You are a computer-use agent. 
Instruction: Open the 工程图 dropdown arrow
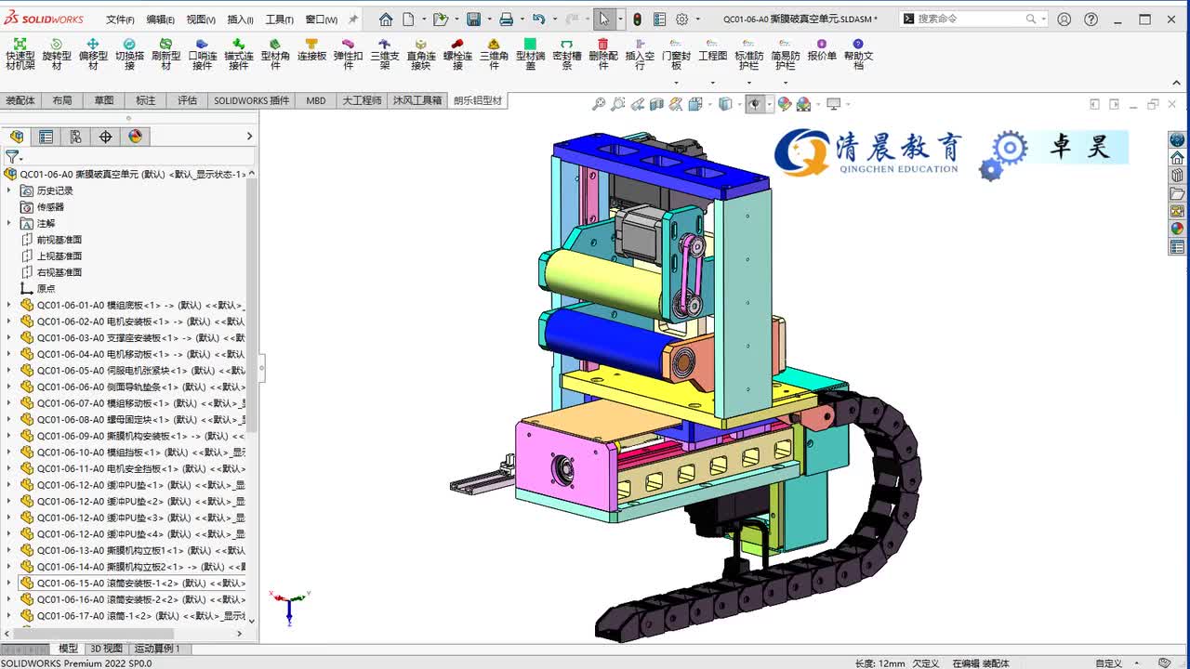click(x=712, y=83)
